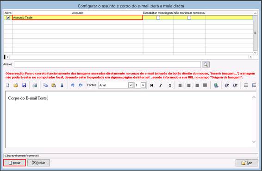Browse attachment with the magnifier button
This screenshot has width=262, height=171.
(206, 65)
